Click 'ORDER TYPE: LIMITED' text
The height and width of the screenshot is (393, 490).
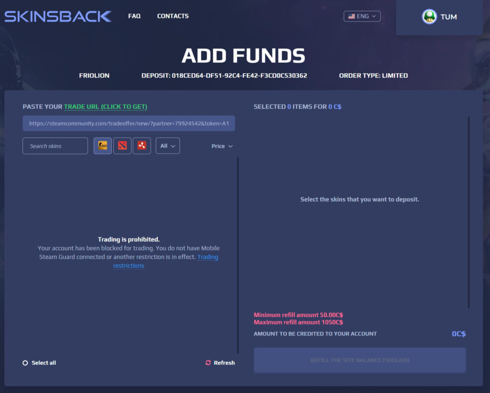coord(373,75)
